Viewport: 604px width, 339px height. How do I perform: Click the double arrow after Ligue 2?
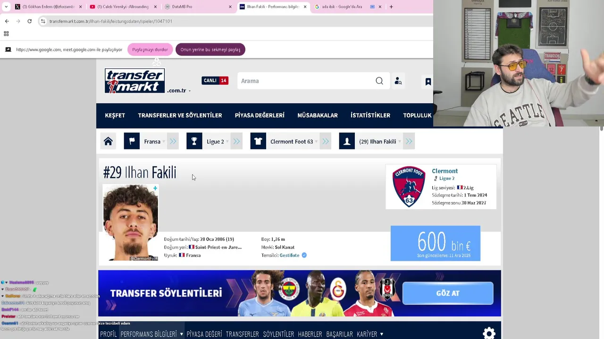coord(236,141)
